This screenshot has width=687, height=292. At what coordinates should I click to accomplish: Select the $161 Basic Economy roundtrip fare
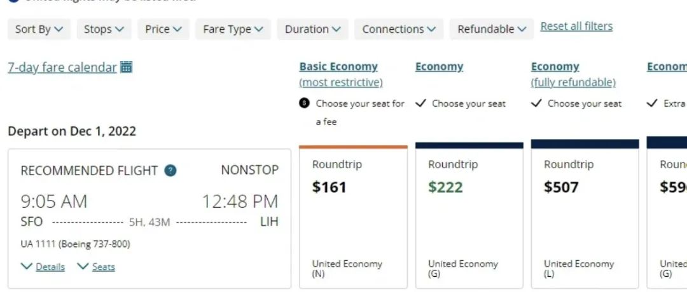[x=353, y=216]
